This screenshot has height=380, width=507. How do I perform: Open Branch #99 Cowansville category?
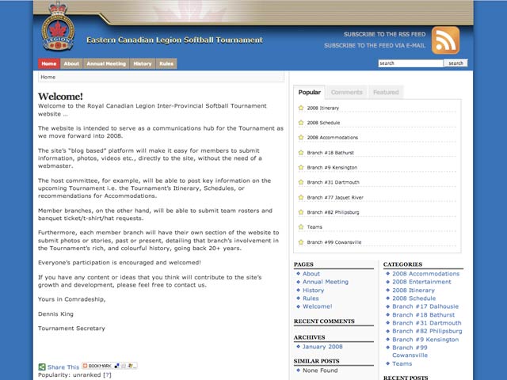(x=410, y=351)
